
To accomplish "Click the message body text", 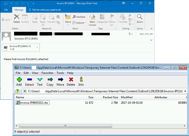I will pos(26,59).
